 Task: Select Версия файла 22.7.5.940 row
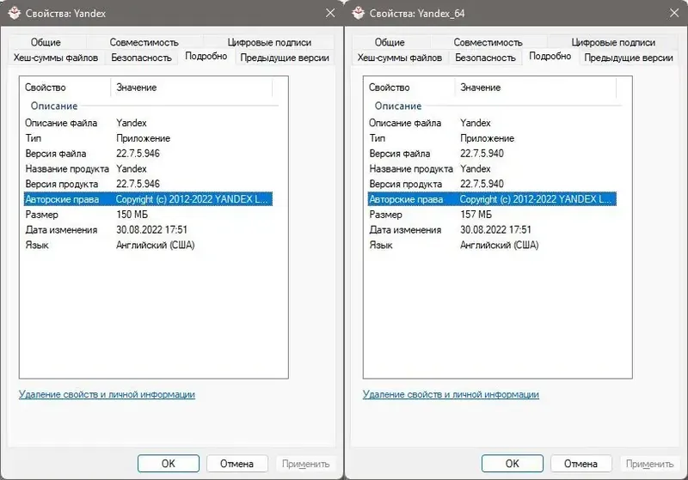coord(492,154)
